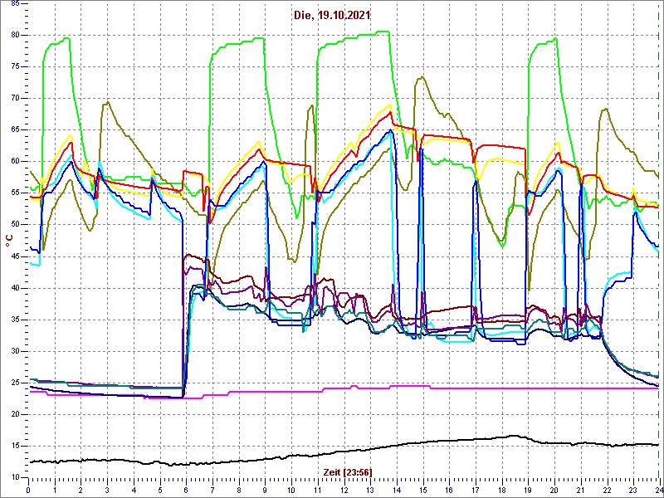Click hour 7 on the time axis
This screenshot has height=498, width=664.
coord(212,491)
